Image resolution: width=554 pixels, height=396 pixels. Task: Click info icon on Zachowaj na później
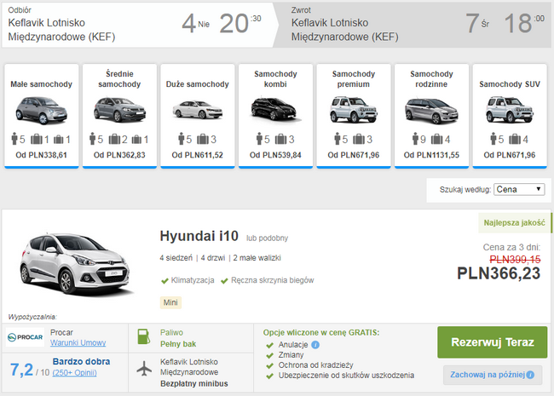pyautogui.click(x=530, y=376)
